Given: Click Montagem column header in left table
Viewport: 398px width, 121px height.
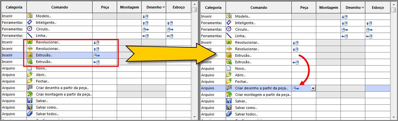Looking at the screenshot, I should click(x=129, y=7).
